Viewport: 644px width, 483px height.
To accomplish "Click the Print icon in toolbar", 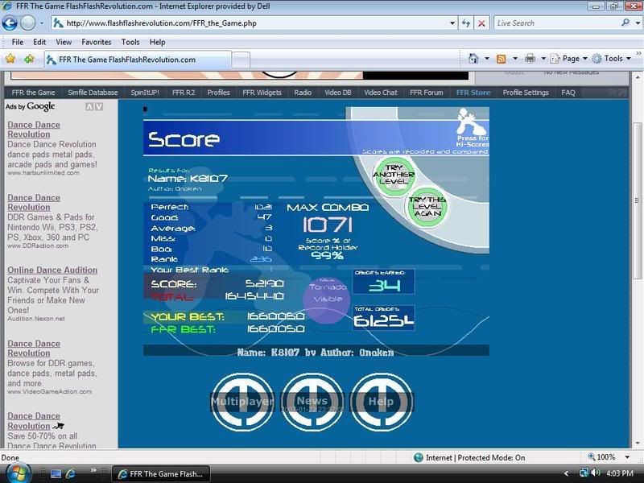I will [530, 59].
